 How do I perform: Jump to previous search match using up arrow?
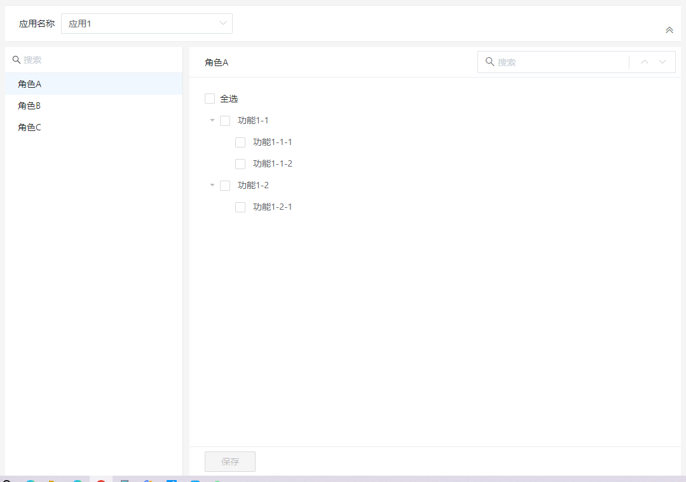pyautogui.click(x=644, y=62)
